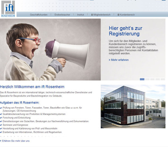Jump to the fifth slide indicator
This screenshot has width=168, height=147.
(163, 79)
